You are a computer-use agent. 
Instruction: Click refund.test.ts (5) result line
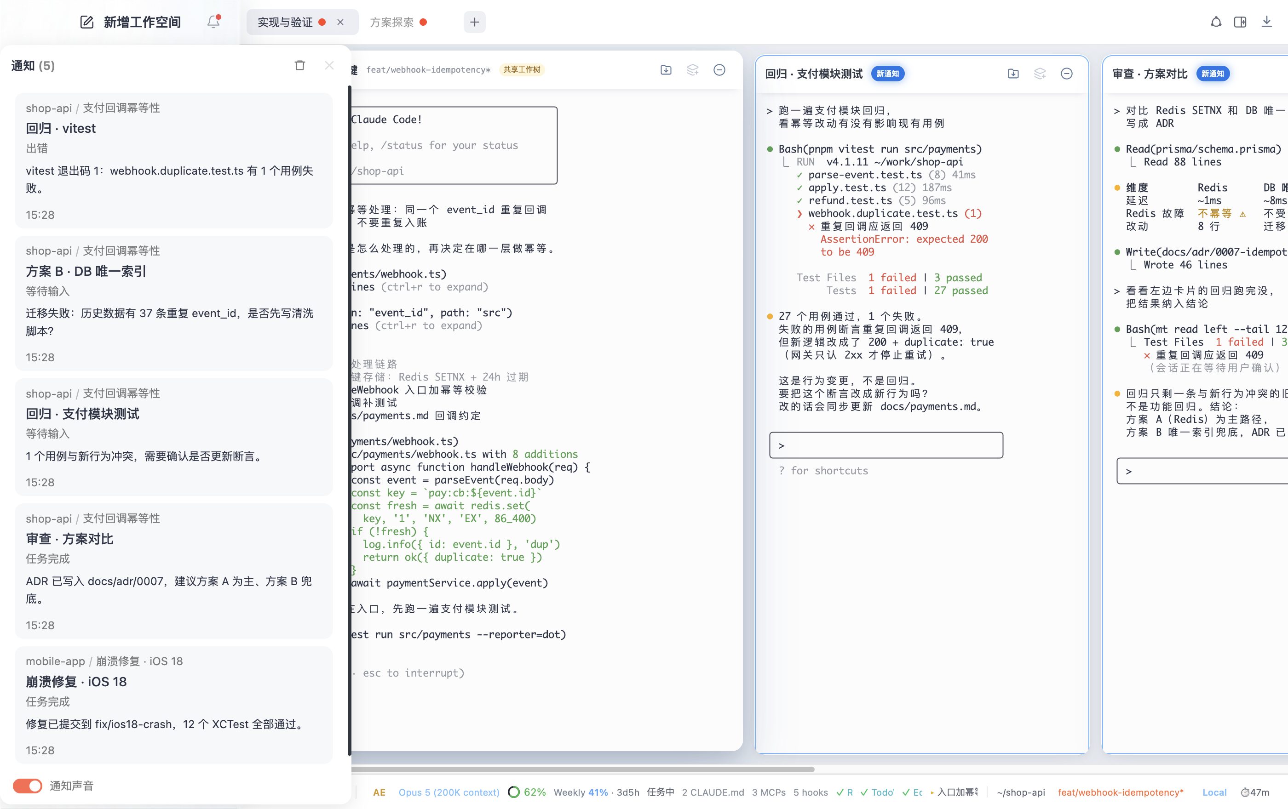coord(871,200)
